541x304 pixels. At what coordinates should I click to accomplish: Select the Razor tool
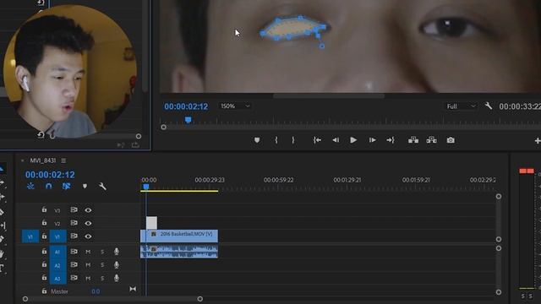point(2,212)
